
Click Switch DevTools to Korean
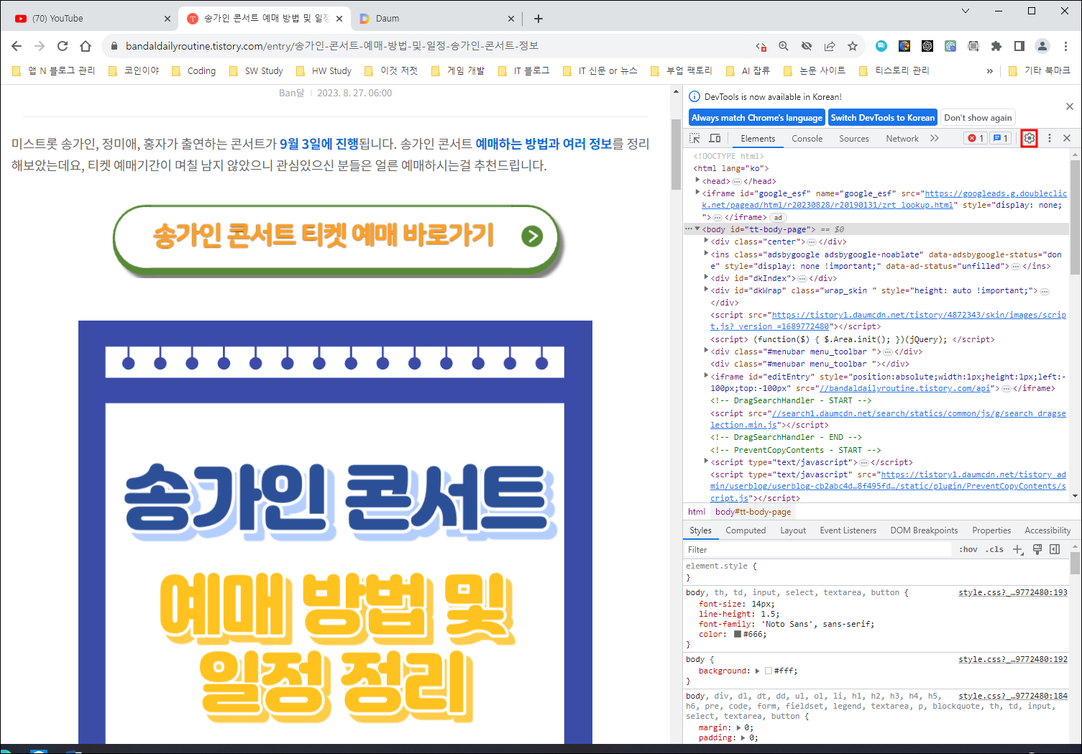coord(883,118)
